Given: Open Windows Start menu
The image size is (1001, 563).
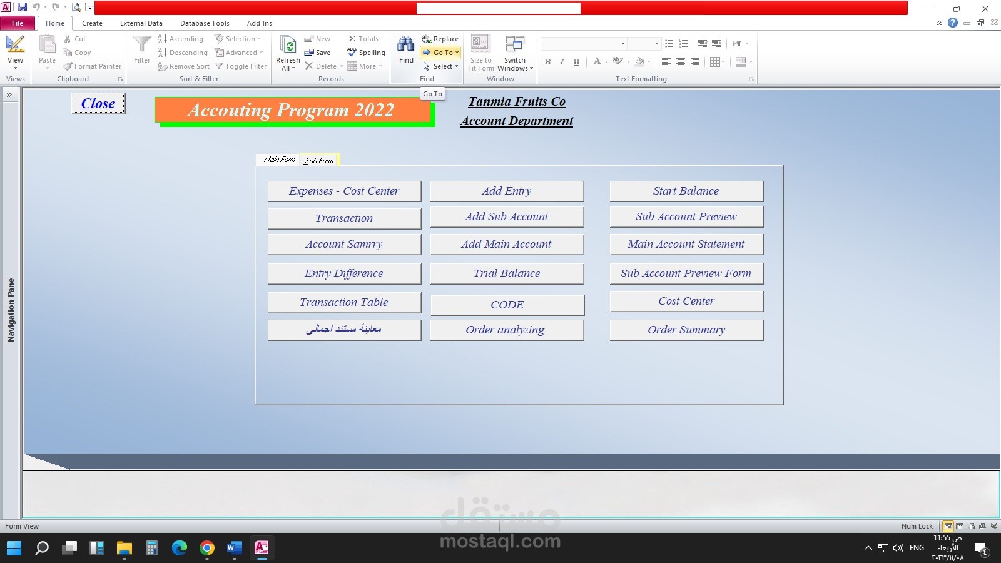Looking at the screenshot, I should click(x=14, y=548).
